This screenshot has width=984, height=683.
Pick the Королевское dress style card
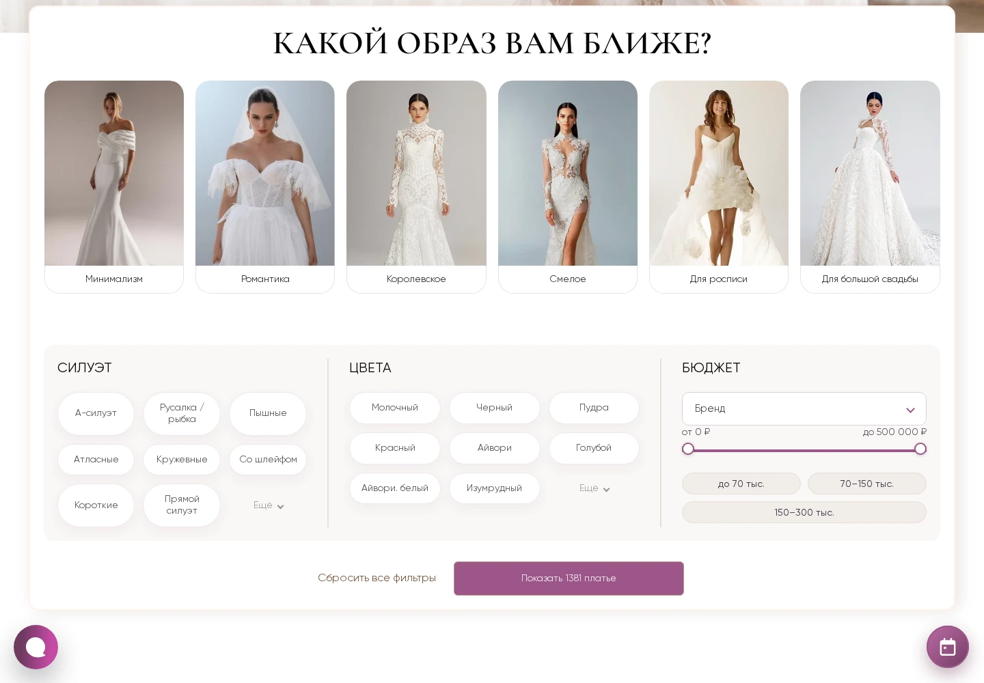pos(416,187)
